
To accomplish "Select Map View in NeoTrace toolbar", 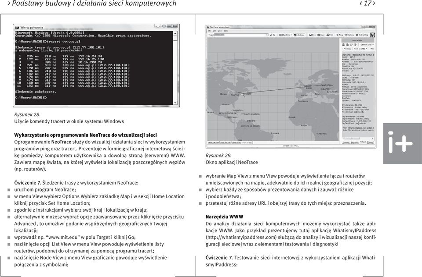I will click(x=284, y=35).
